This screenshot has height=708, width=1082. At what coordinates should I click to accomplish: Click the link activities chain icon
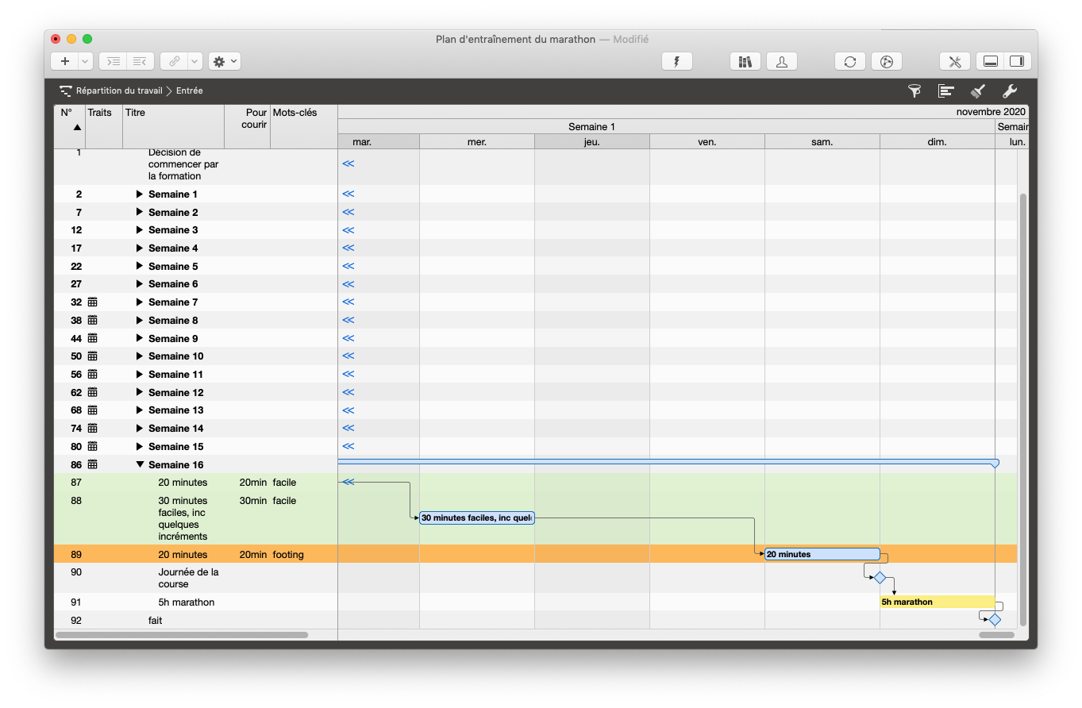(x=174, y=61)
